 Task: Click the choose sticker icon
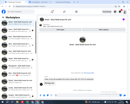[x=48, y=95]
